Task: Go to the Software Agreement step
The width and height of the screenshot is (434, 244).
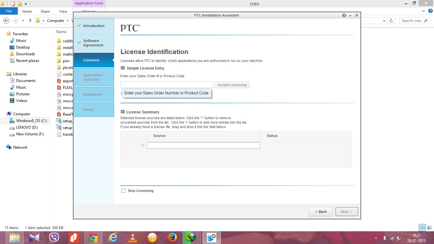Action: [x=94, y=43]
